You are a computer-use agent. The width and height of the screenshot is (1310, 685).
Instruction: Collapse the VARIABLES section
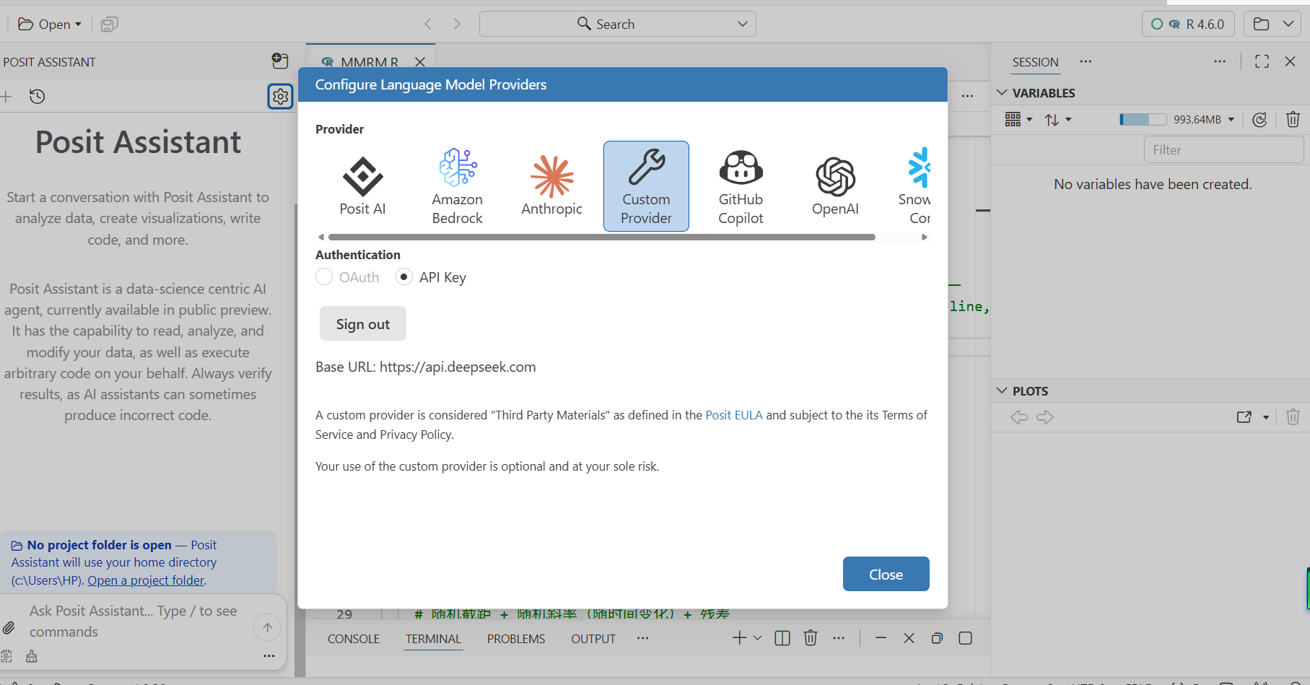coord(1002,93)
